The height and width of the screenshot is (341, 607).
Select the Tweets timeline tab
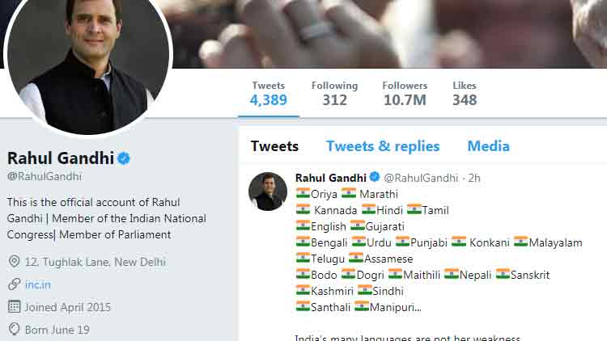pyautogui.click(x=274, y=146)
